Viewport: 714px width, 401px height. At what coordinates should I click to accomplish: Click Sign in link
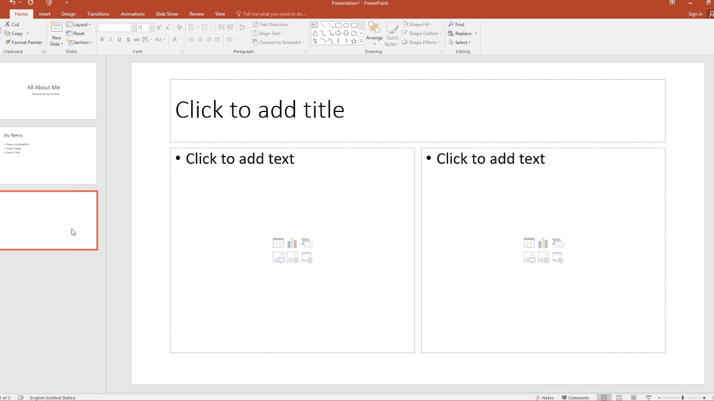pyautogui.click(x=696, y=14)
